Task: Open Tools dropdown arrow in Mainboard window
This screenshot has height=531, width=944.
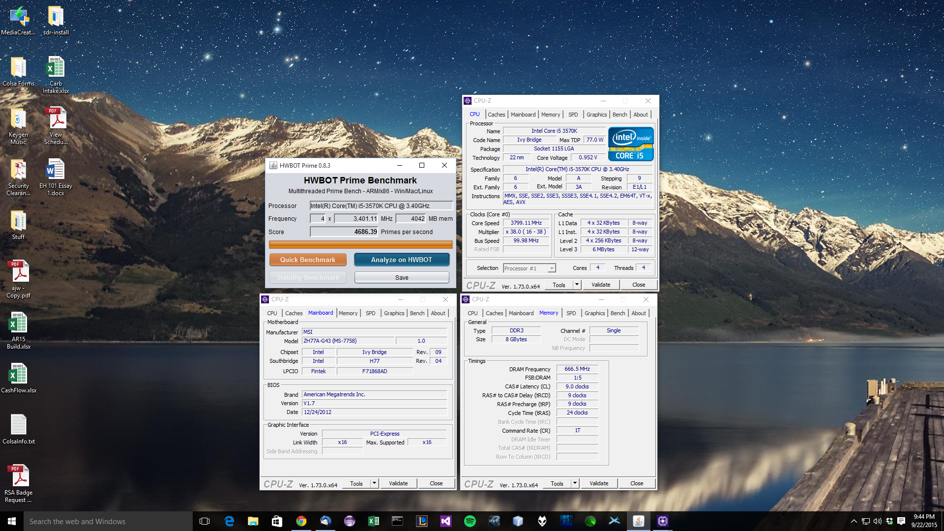Action: pyautogui.click(x=374, y=483)
